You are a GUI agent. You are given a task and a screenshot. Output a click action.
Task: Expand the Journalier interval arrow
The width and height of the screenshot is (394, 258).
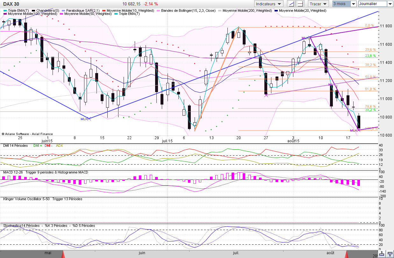coord(390,4)
